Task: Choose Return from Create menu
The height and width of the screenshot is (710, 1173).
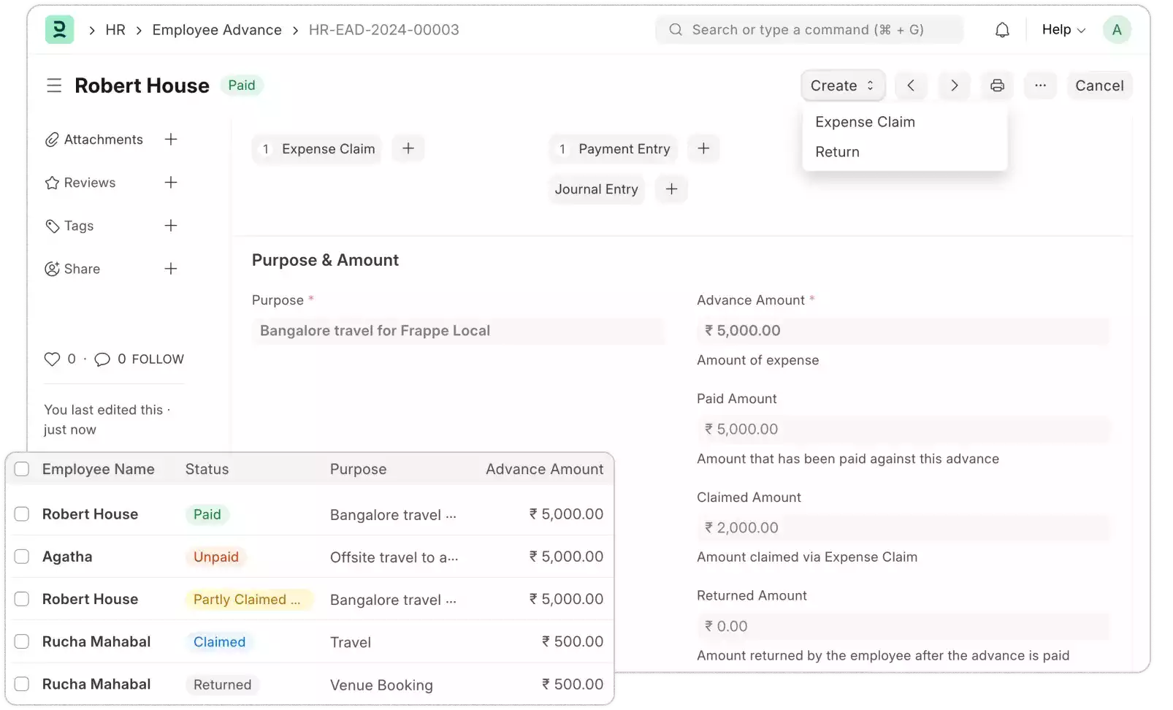Action: [x=837, y=152]
